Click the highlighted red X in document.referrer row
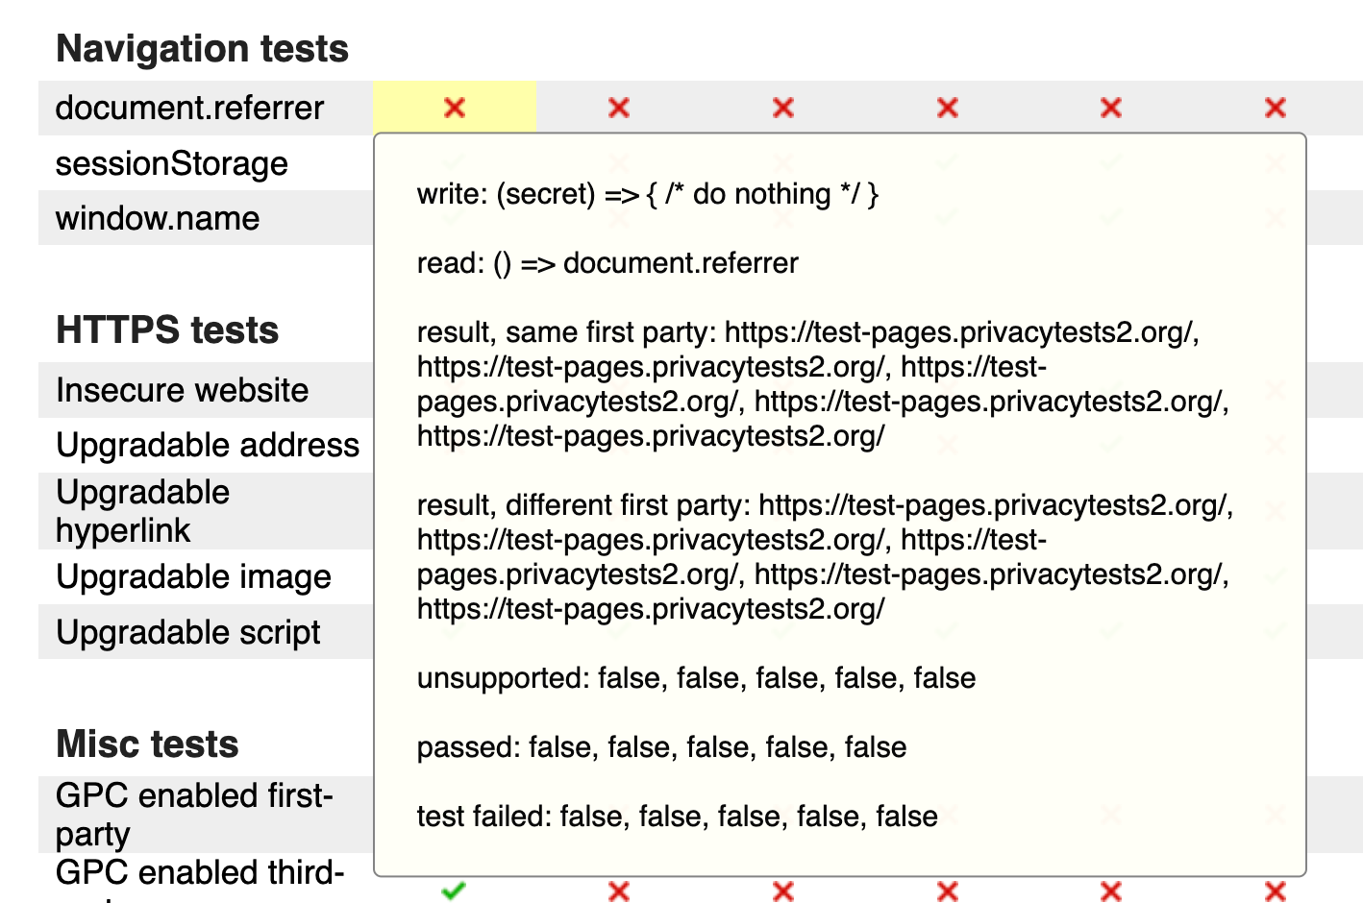This screenshot has width=1363, height=903. [455, 108]
